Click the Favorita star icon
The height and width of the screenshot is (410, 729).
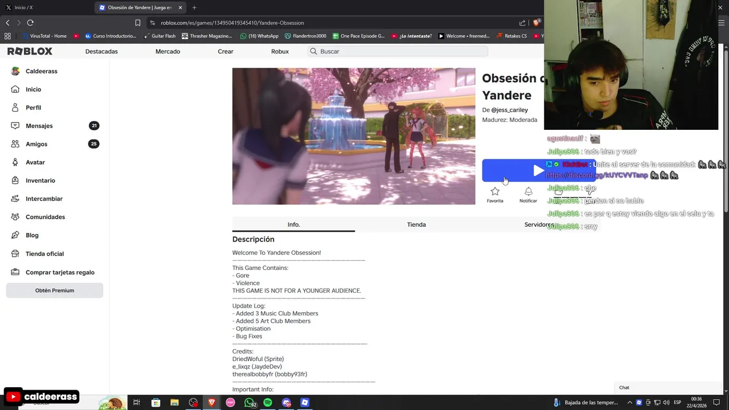click(x=495, y=192)
